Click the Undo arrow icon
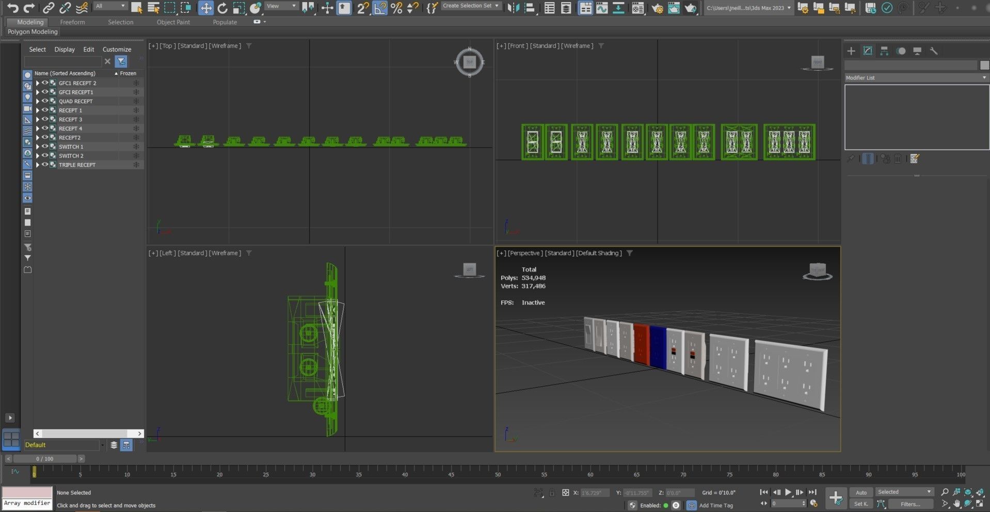This screenshot has height=512, width=990. pos(13,8)
